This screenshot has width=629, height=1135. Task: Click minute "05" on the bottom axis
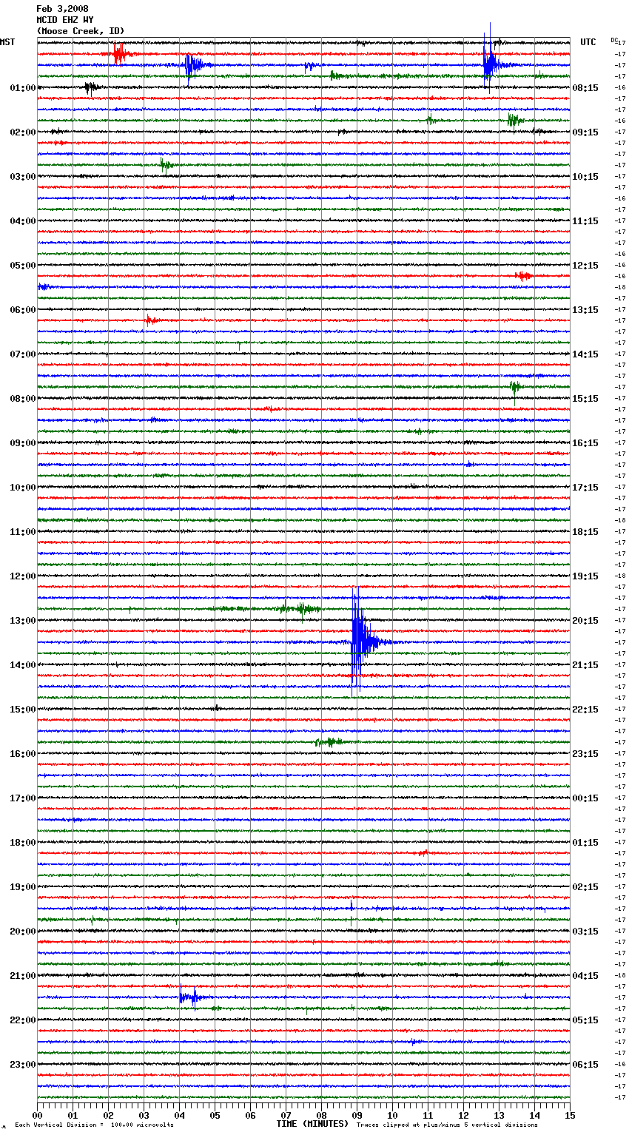click(x=215, y=1115)
